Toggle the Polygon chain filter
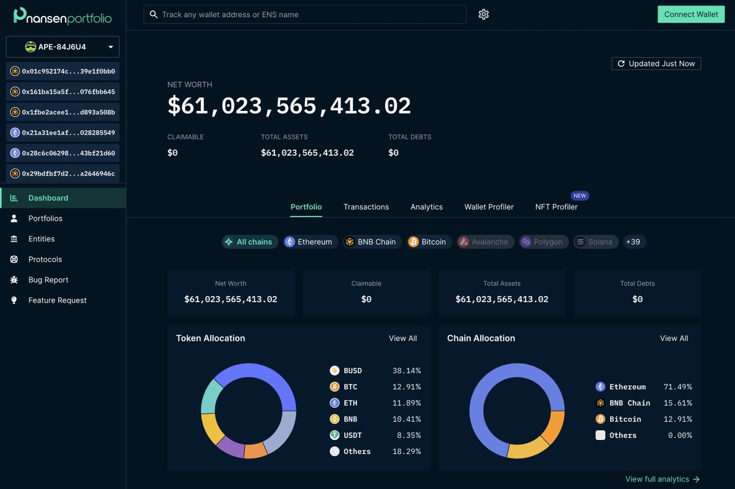This screenshot has width=735, height=489. tap(543, 241)
